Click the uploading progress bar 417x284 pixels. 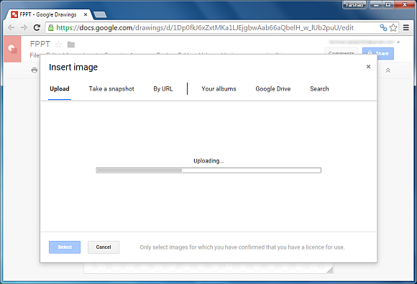click(208, 170)
